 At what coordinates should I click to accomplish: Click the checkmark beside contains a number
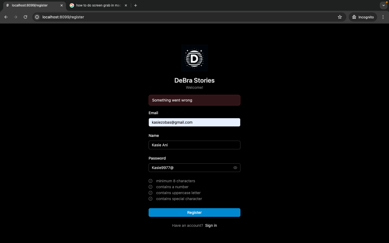[x=150, y=187]
